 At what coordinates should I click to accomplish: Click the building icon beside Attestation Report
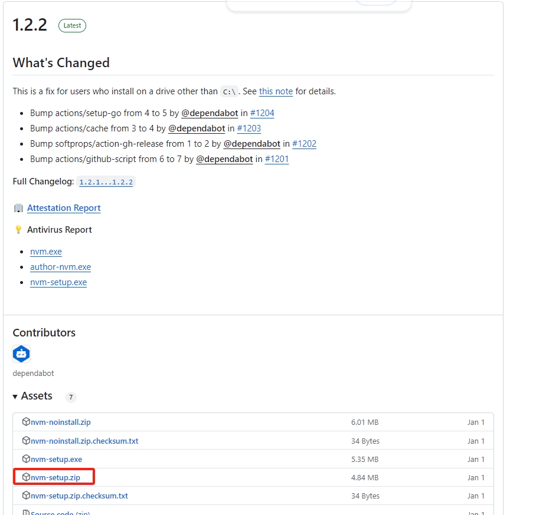point(18,208)
